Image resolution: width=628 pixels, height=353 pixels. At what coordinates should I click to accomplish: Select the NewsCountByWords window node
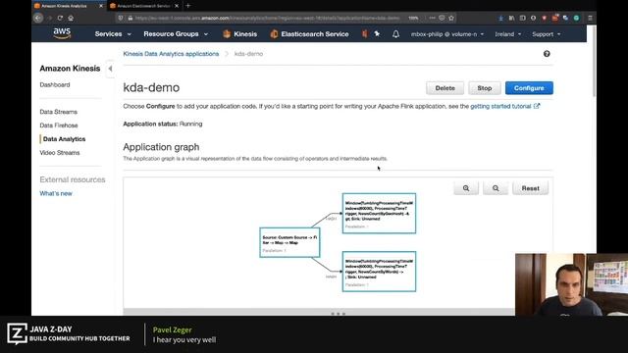click(379, 272)
